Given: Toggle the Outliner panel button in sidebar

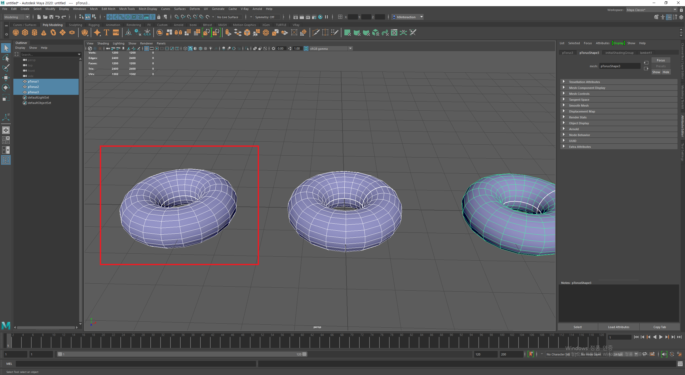Looking at the screenshot, I should tap(6, 160).
